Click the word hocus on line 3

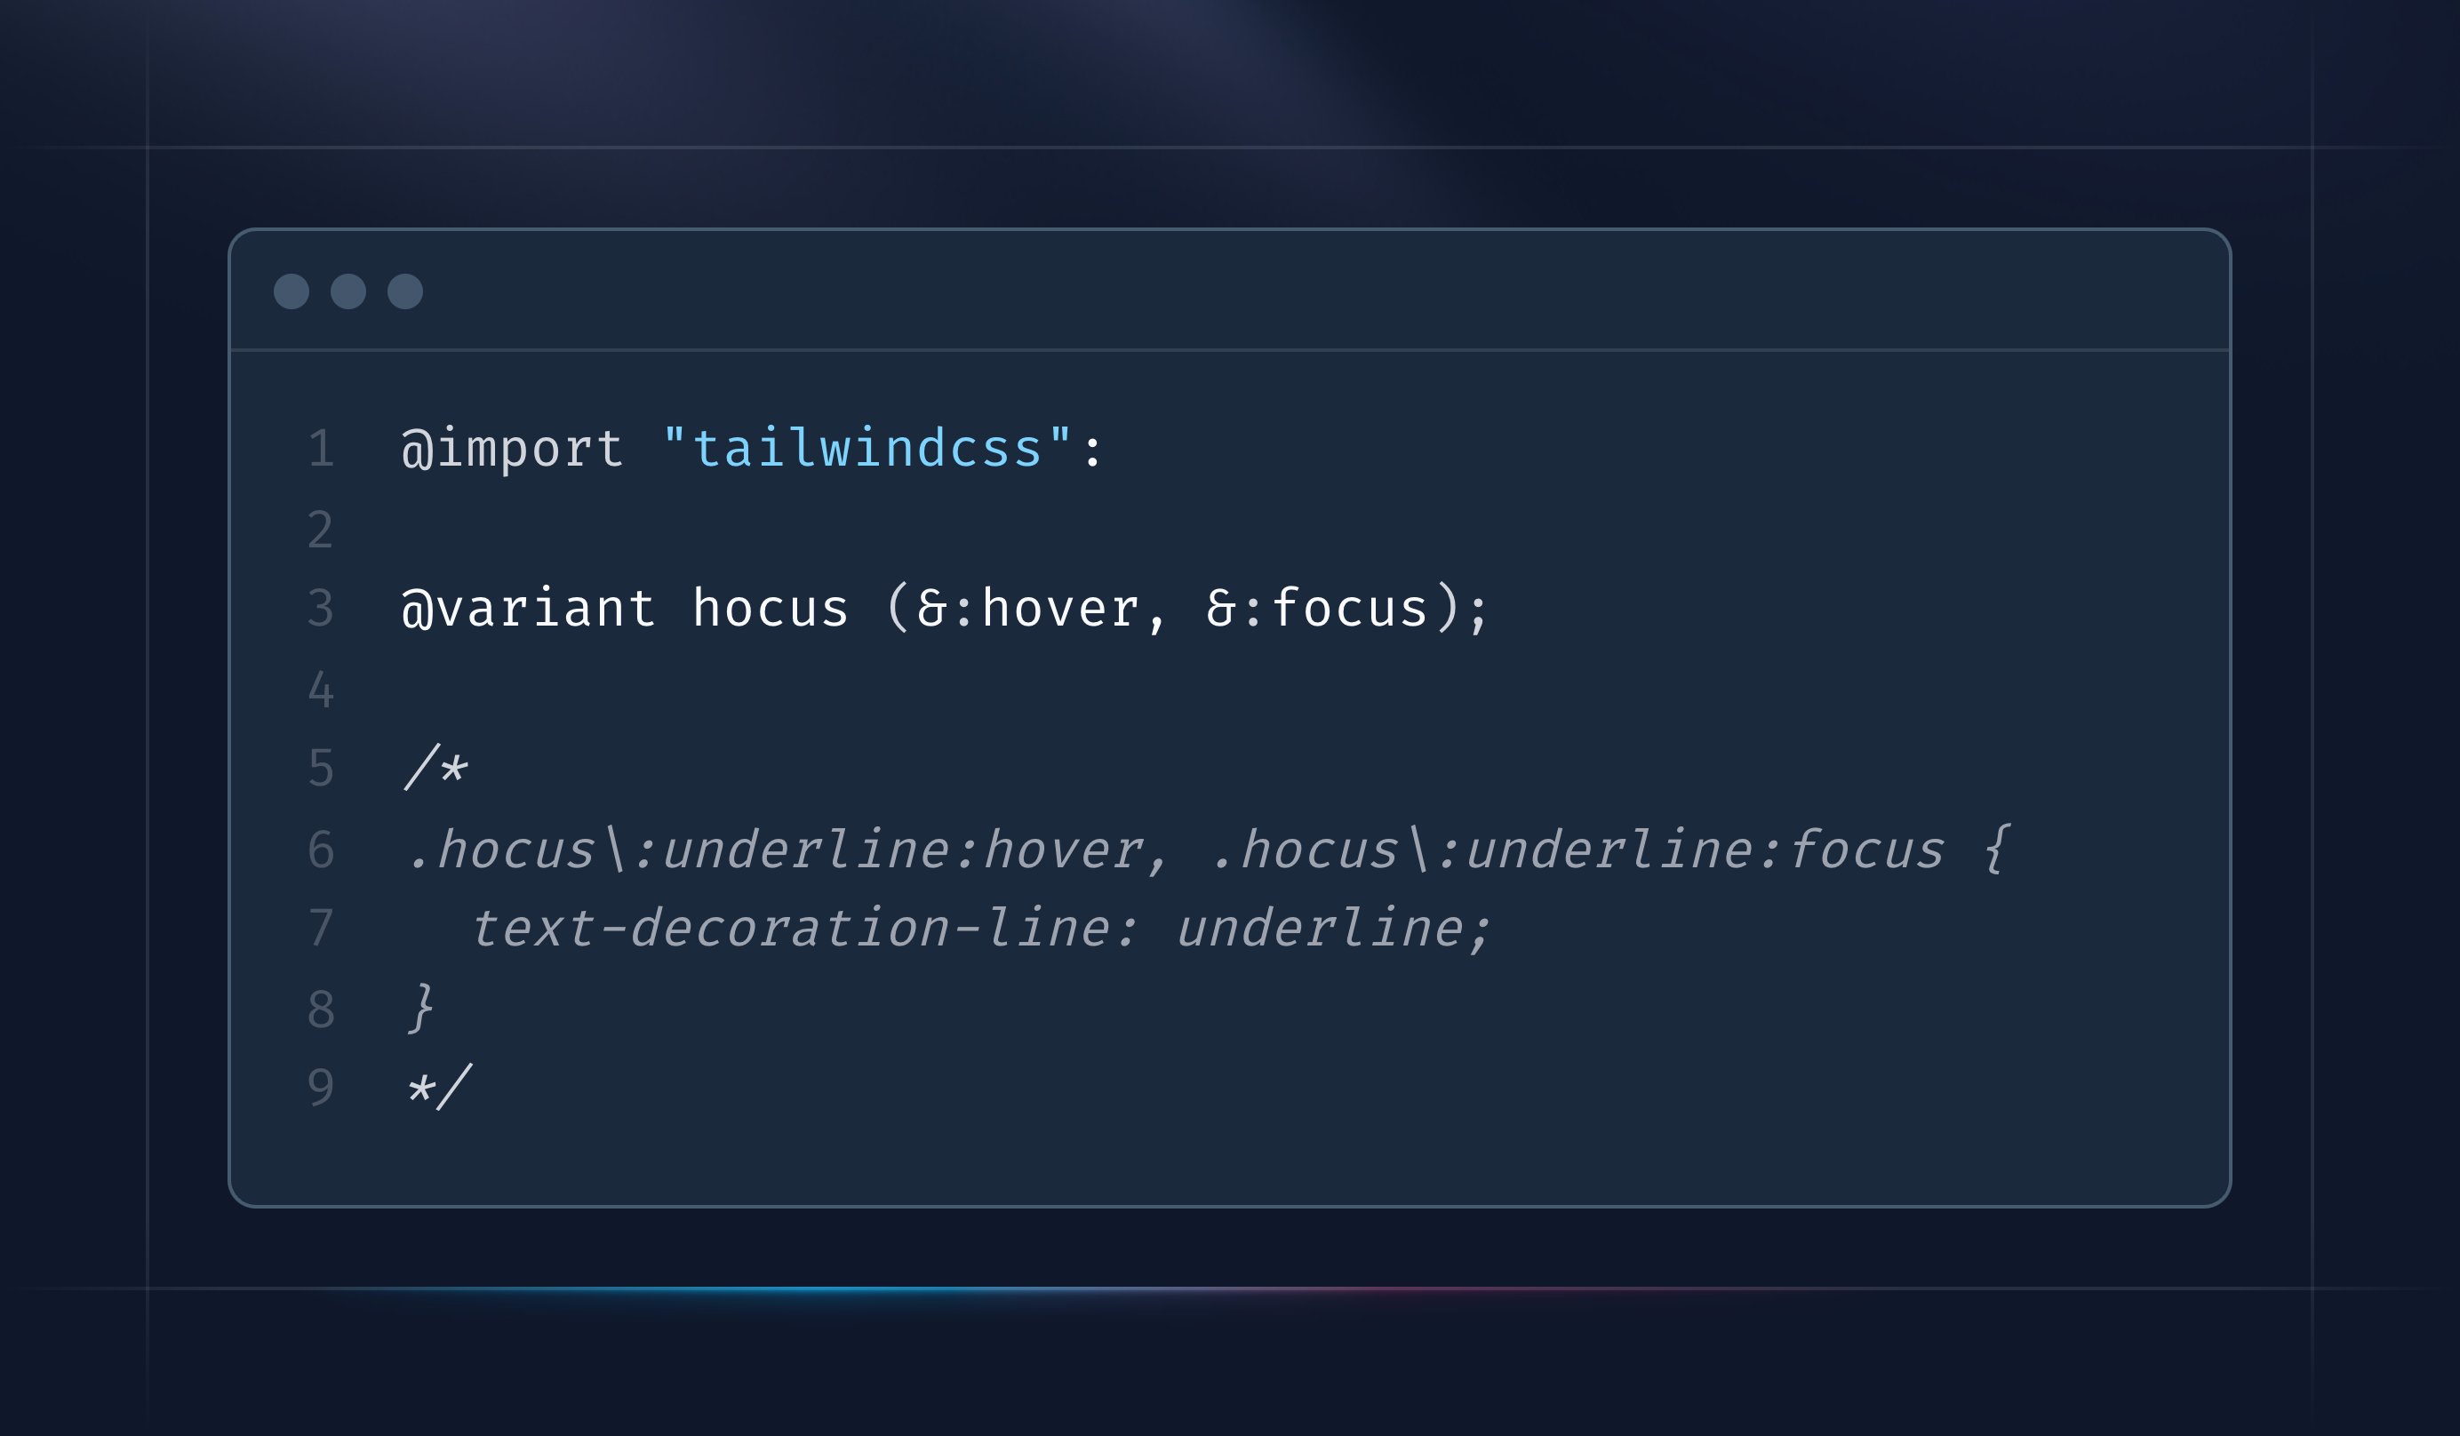click(x=771, y=610)
